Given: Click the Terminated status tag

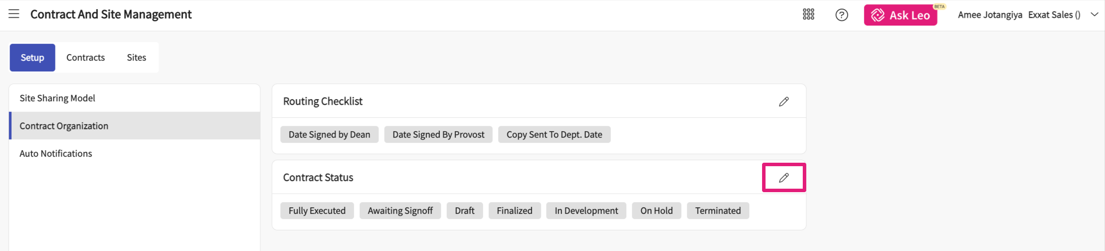Looking at the screenshot, I should (718, 211).
